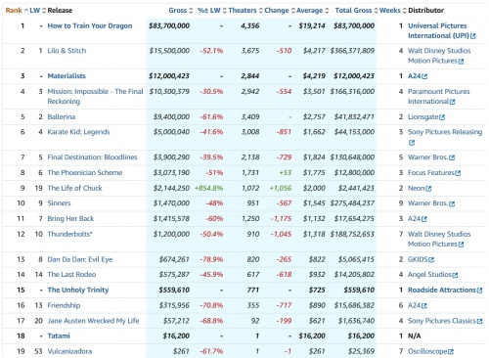Click external link icon after Angel Studios
This screenshot has height=358, width=489.
(455, 275)
